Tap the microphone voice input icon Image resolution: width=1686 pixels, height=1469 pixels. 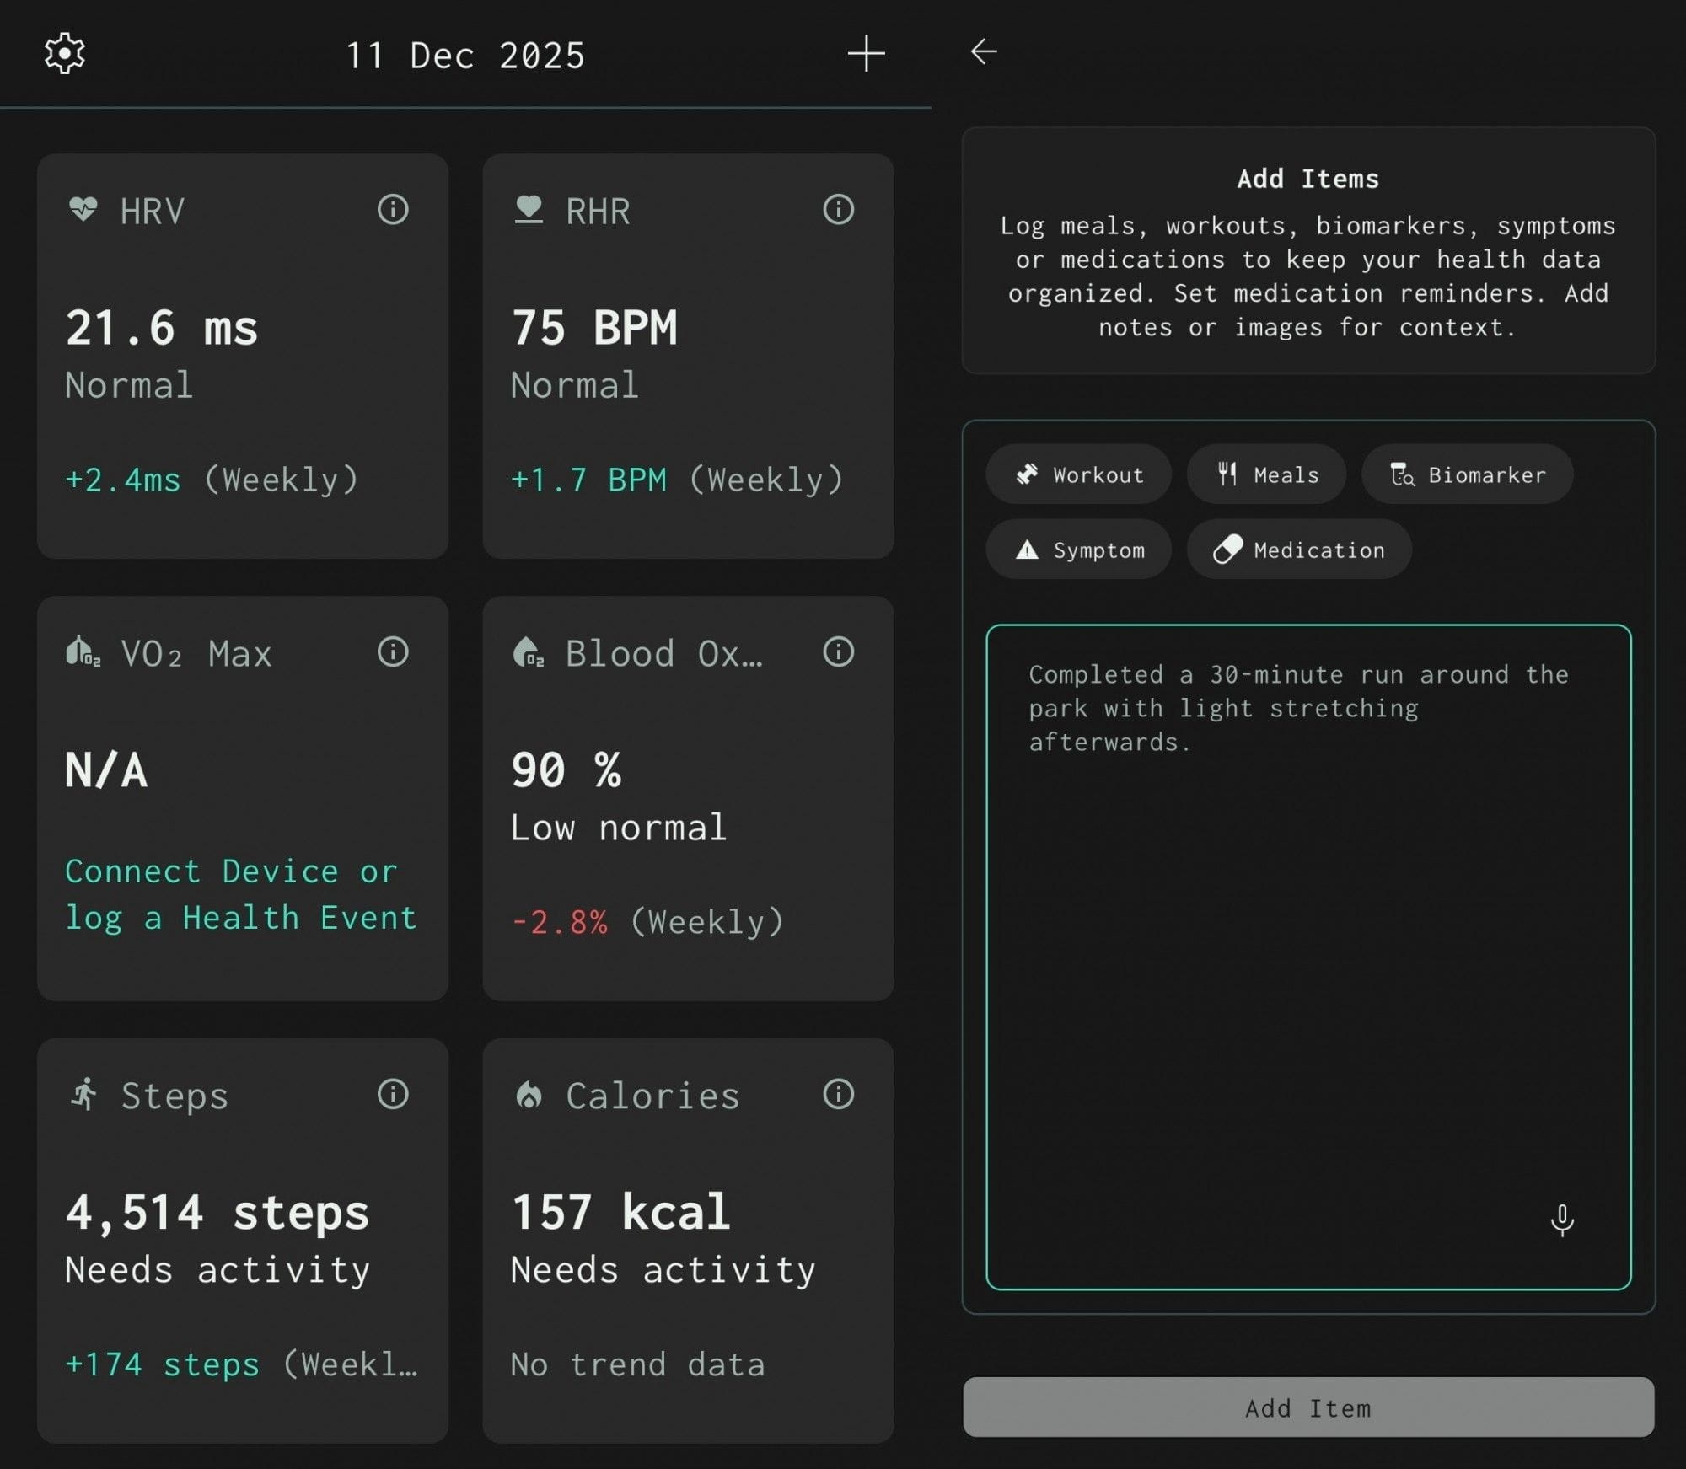(x=1561, y=1220)
